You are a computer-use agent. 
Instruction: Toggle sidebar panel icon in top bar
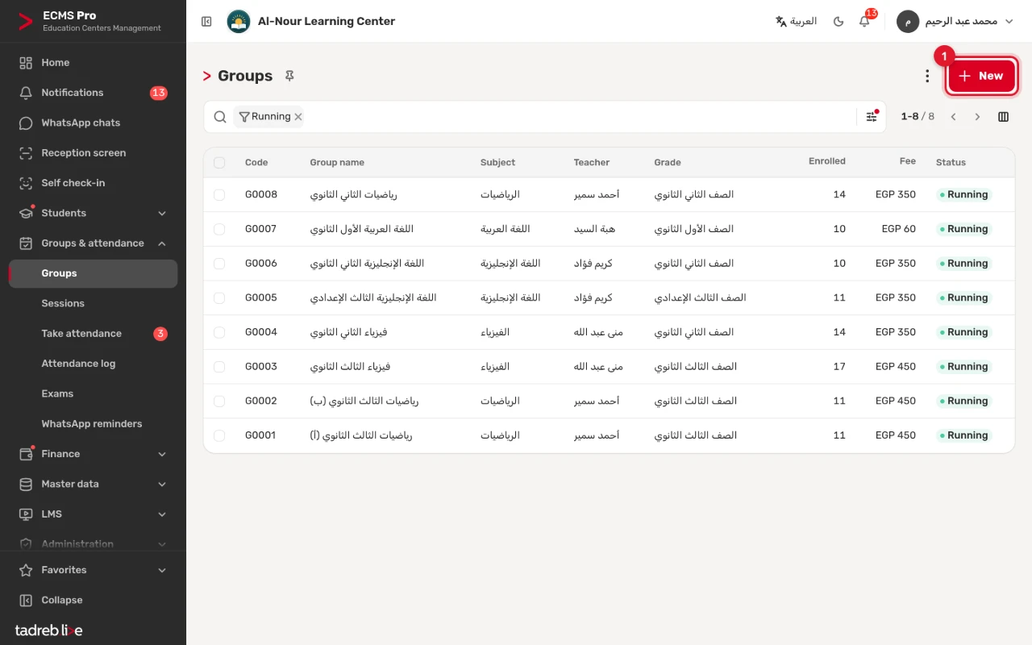tap(206, 22)
